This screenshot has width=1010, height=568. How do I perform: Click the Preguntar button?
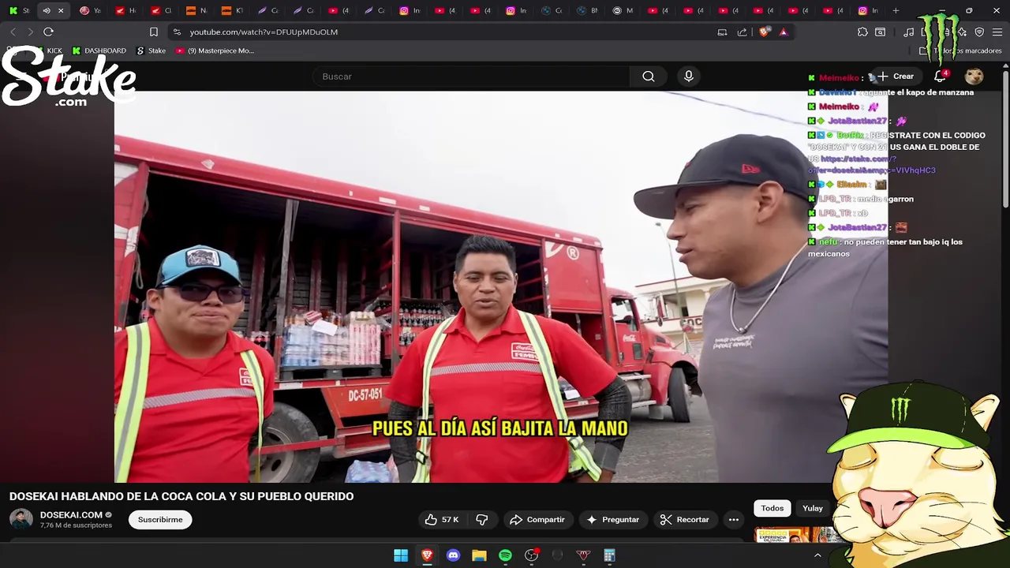coord(613,519)
